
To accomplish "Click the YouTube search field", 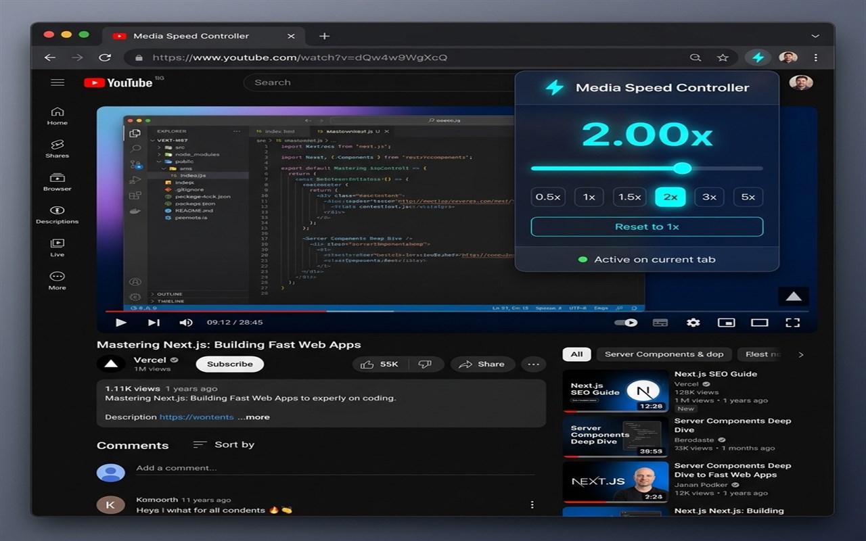I will (379, 83).
